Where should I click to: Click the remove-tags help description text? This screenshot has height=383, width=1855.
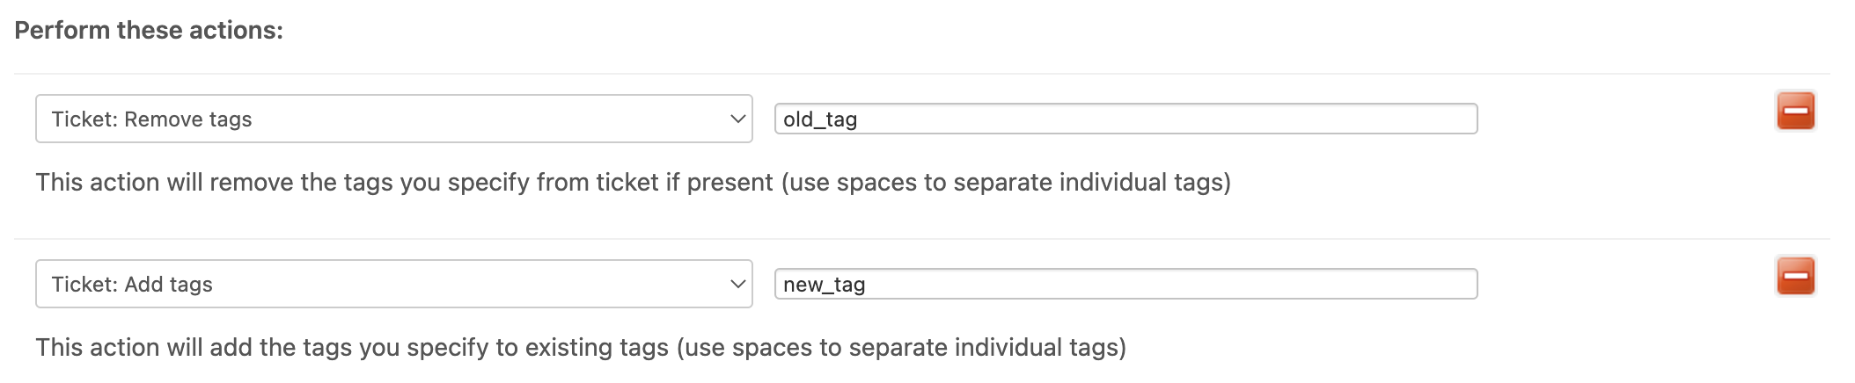click(x=633, y=182)
